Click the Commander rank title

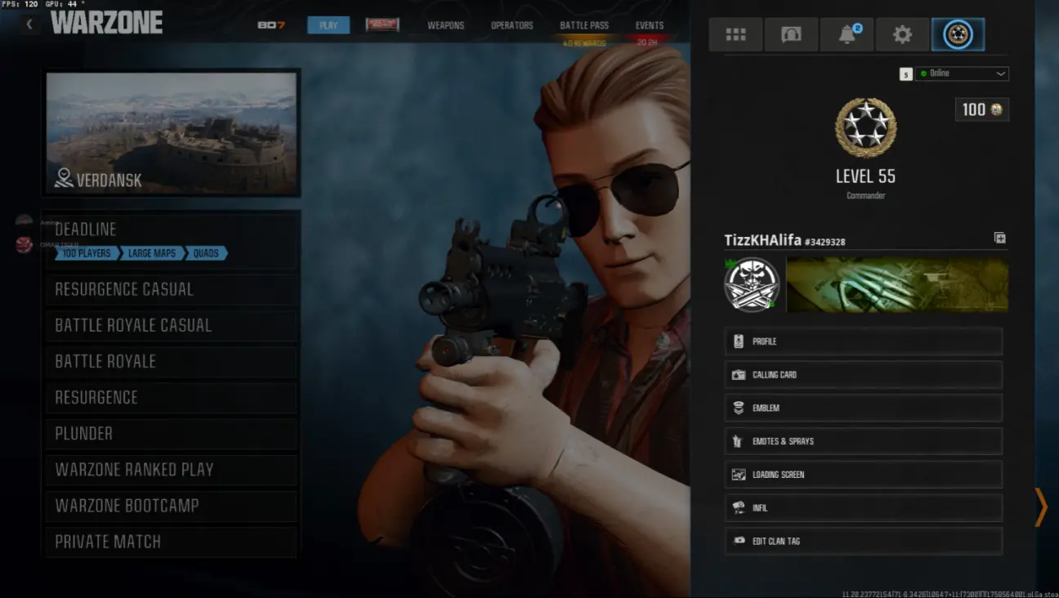(x=865, y=196)
